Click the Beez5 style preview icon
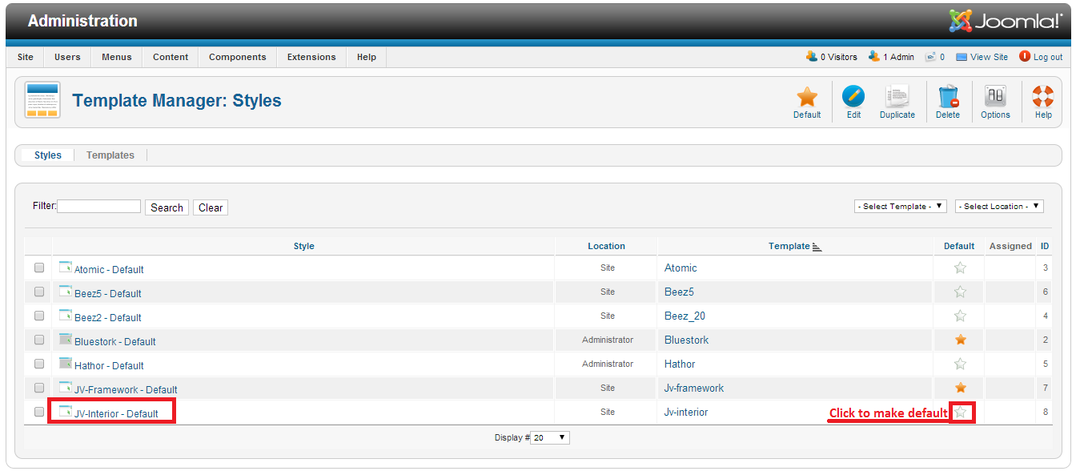 click(x=66, y=291)
